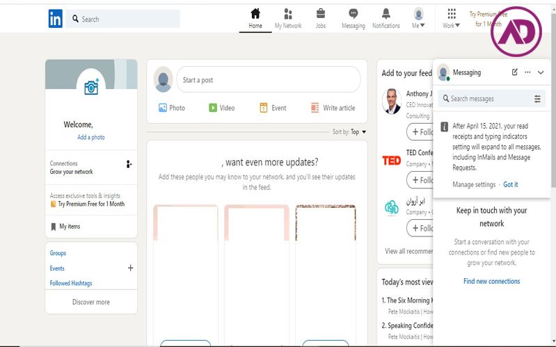
Task: Open Messaging panel three-dot options
Action: point(527,72)
